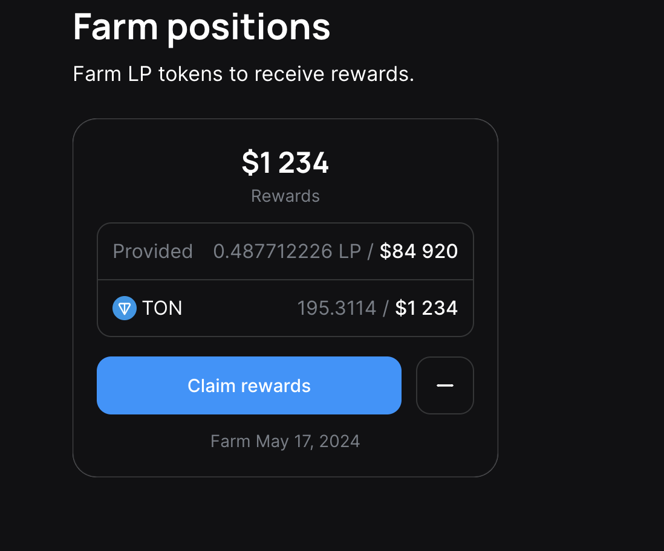This screenshot has height=551, width=664.
Task: Click the 195.3114 TON amount
Action: coord(336,308)
